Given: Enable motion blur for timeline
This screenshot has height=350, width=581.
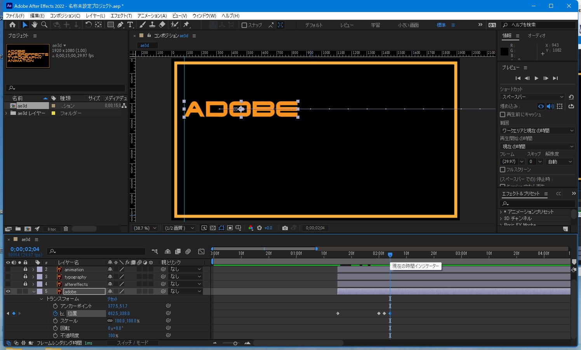Looking at the screenshot, I should [188, 251].
